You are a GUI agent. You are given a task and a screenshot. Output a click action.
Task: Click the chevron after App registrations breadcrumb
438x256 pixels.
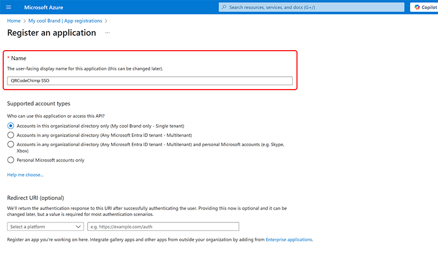tap(106, 21)
